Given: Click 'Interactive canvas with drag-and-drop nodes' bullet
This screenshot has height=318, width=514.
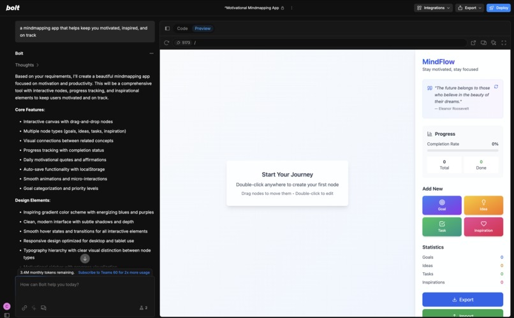Looking at the screenshot, I should point(68,122).
